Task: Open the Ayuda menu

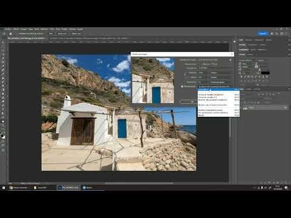Action: pos(80,29)
